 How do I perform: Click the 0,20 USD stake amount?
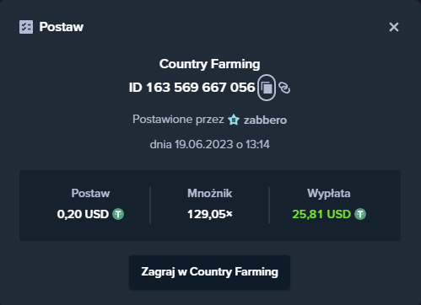coord(83,214)
